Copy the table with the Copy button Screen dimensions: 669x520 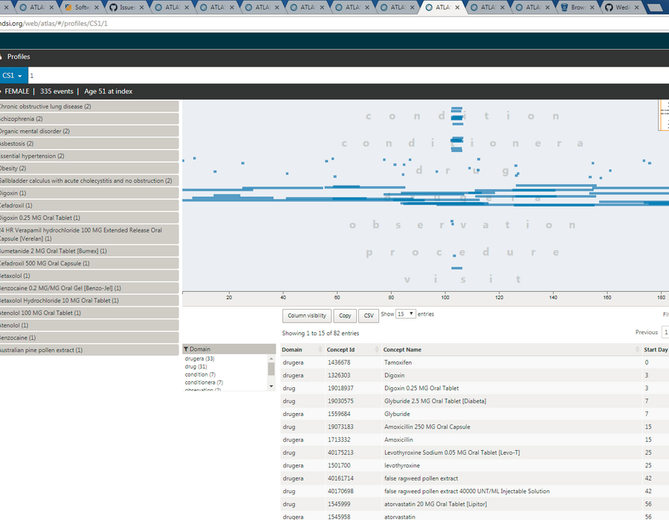tap(345, 316)
